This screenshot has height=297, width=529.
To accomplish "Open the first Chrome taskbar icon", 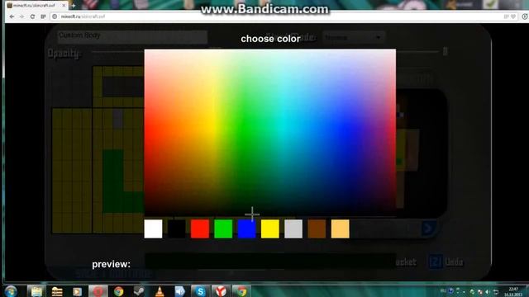I will [x=118, y=291].
